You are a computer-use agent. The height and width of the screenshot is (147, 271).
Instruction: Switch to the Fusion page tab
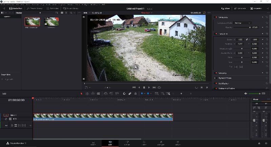point(127,143)
